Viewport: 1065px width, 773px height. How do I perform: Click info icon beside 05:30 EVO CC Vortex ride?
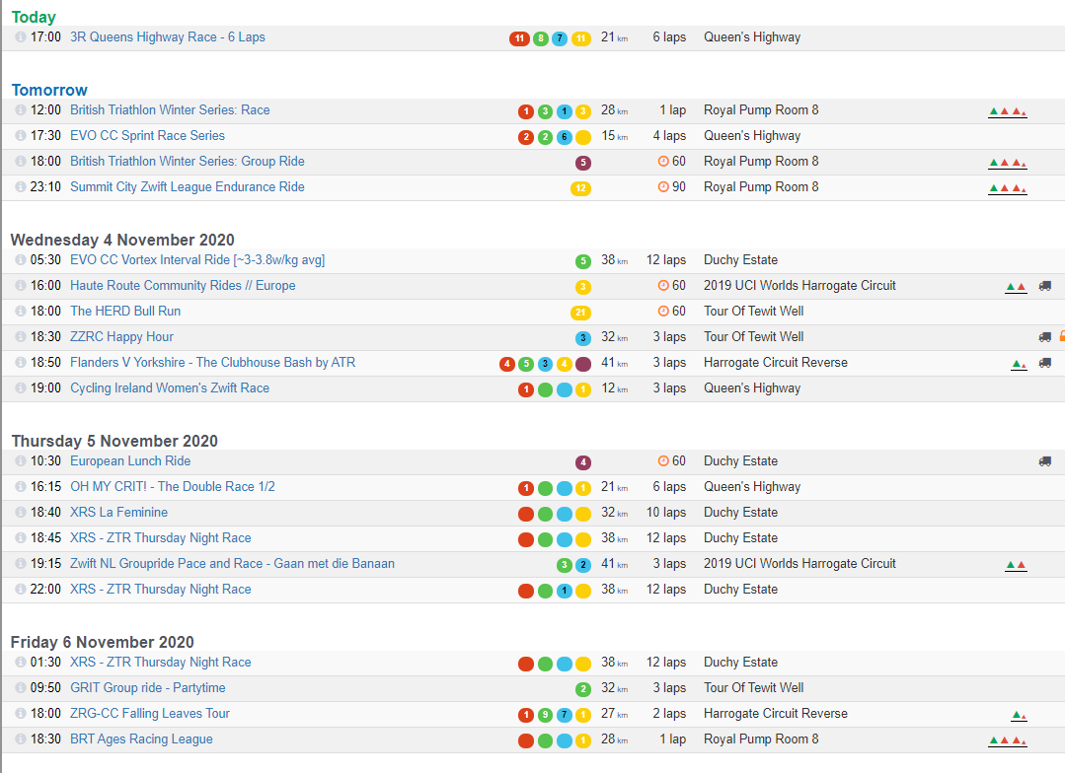21,260
